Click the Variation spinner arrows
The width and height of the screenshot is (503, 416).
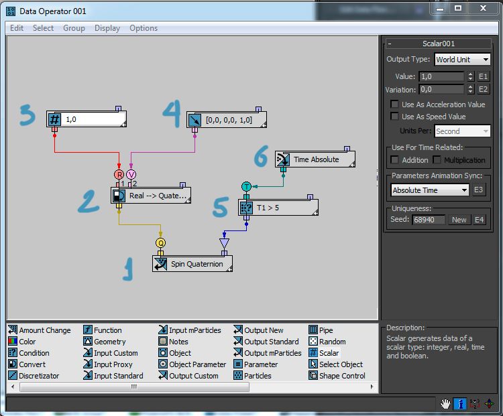470,89
